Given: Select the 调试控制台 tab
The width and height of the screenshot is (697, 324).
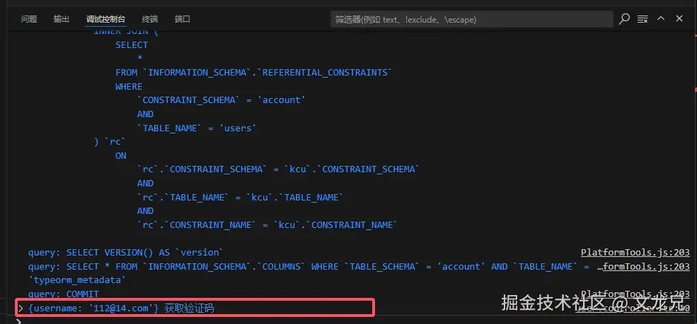Looking at the screenshot, I should (106, 19).
